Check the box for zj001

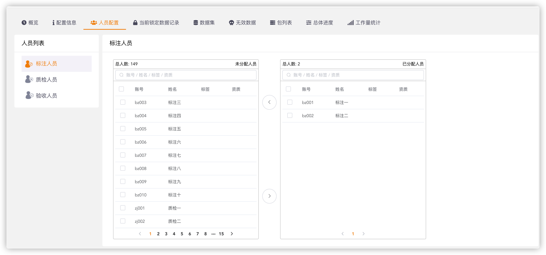123,208
